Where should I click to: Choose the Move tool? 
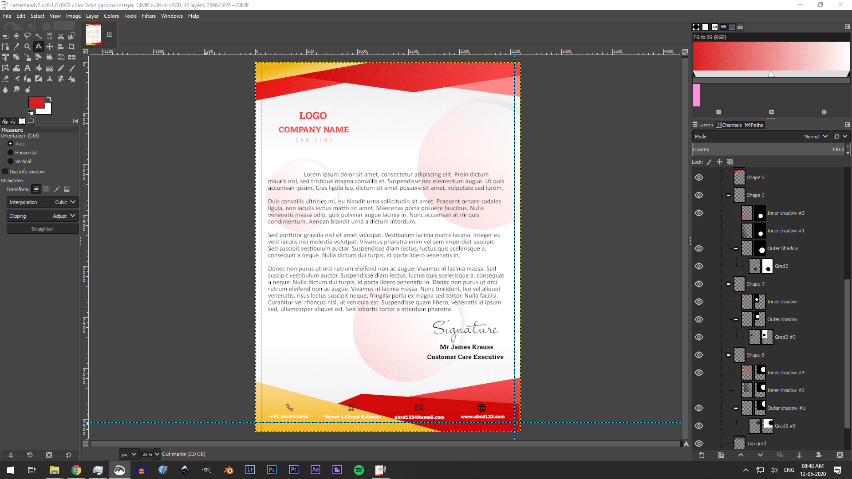click(50, 47)
